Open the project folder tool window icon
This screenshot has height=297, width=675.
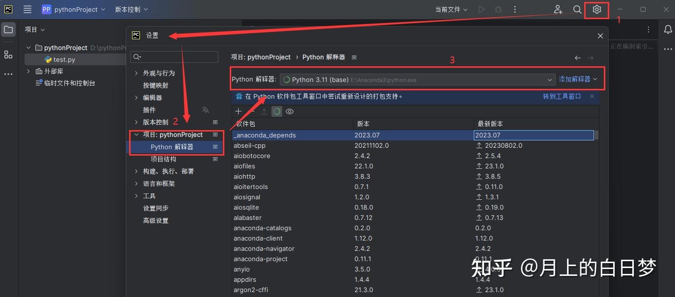point(8,29)
